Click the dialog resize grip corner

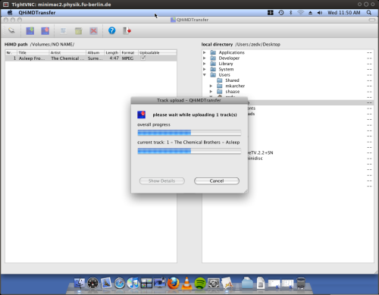coord(246,191)
